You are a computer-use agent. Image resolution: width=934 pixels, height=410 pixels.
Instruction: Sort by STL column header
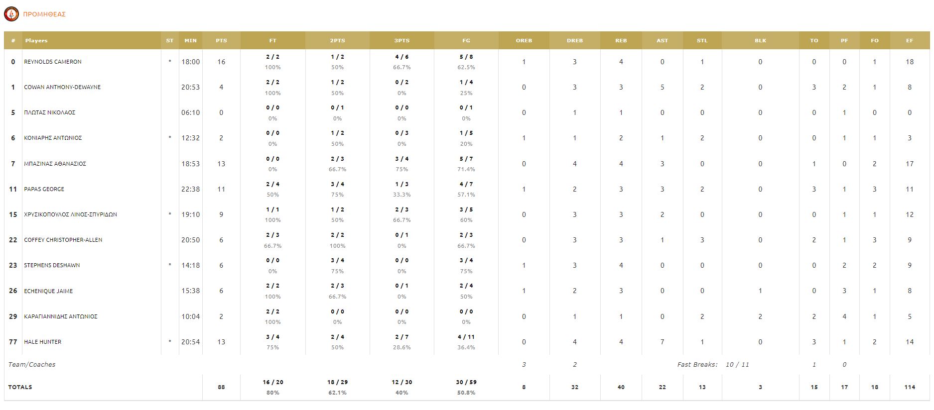point(702,40)
